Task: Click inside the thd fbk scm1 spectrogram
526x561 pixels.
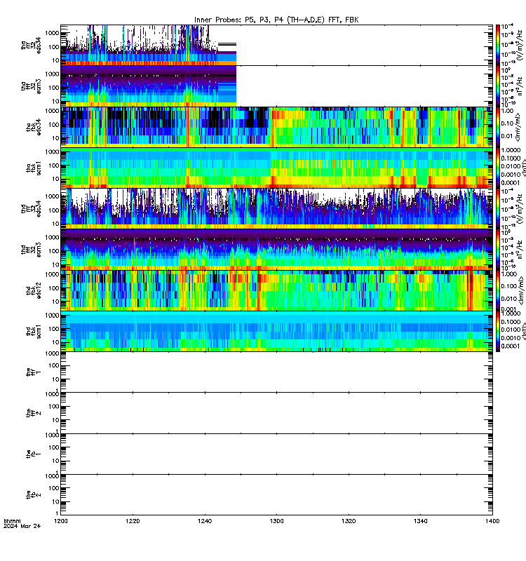Action: point(276,331)
